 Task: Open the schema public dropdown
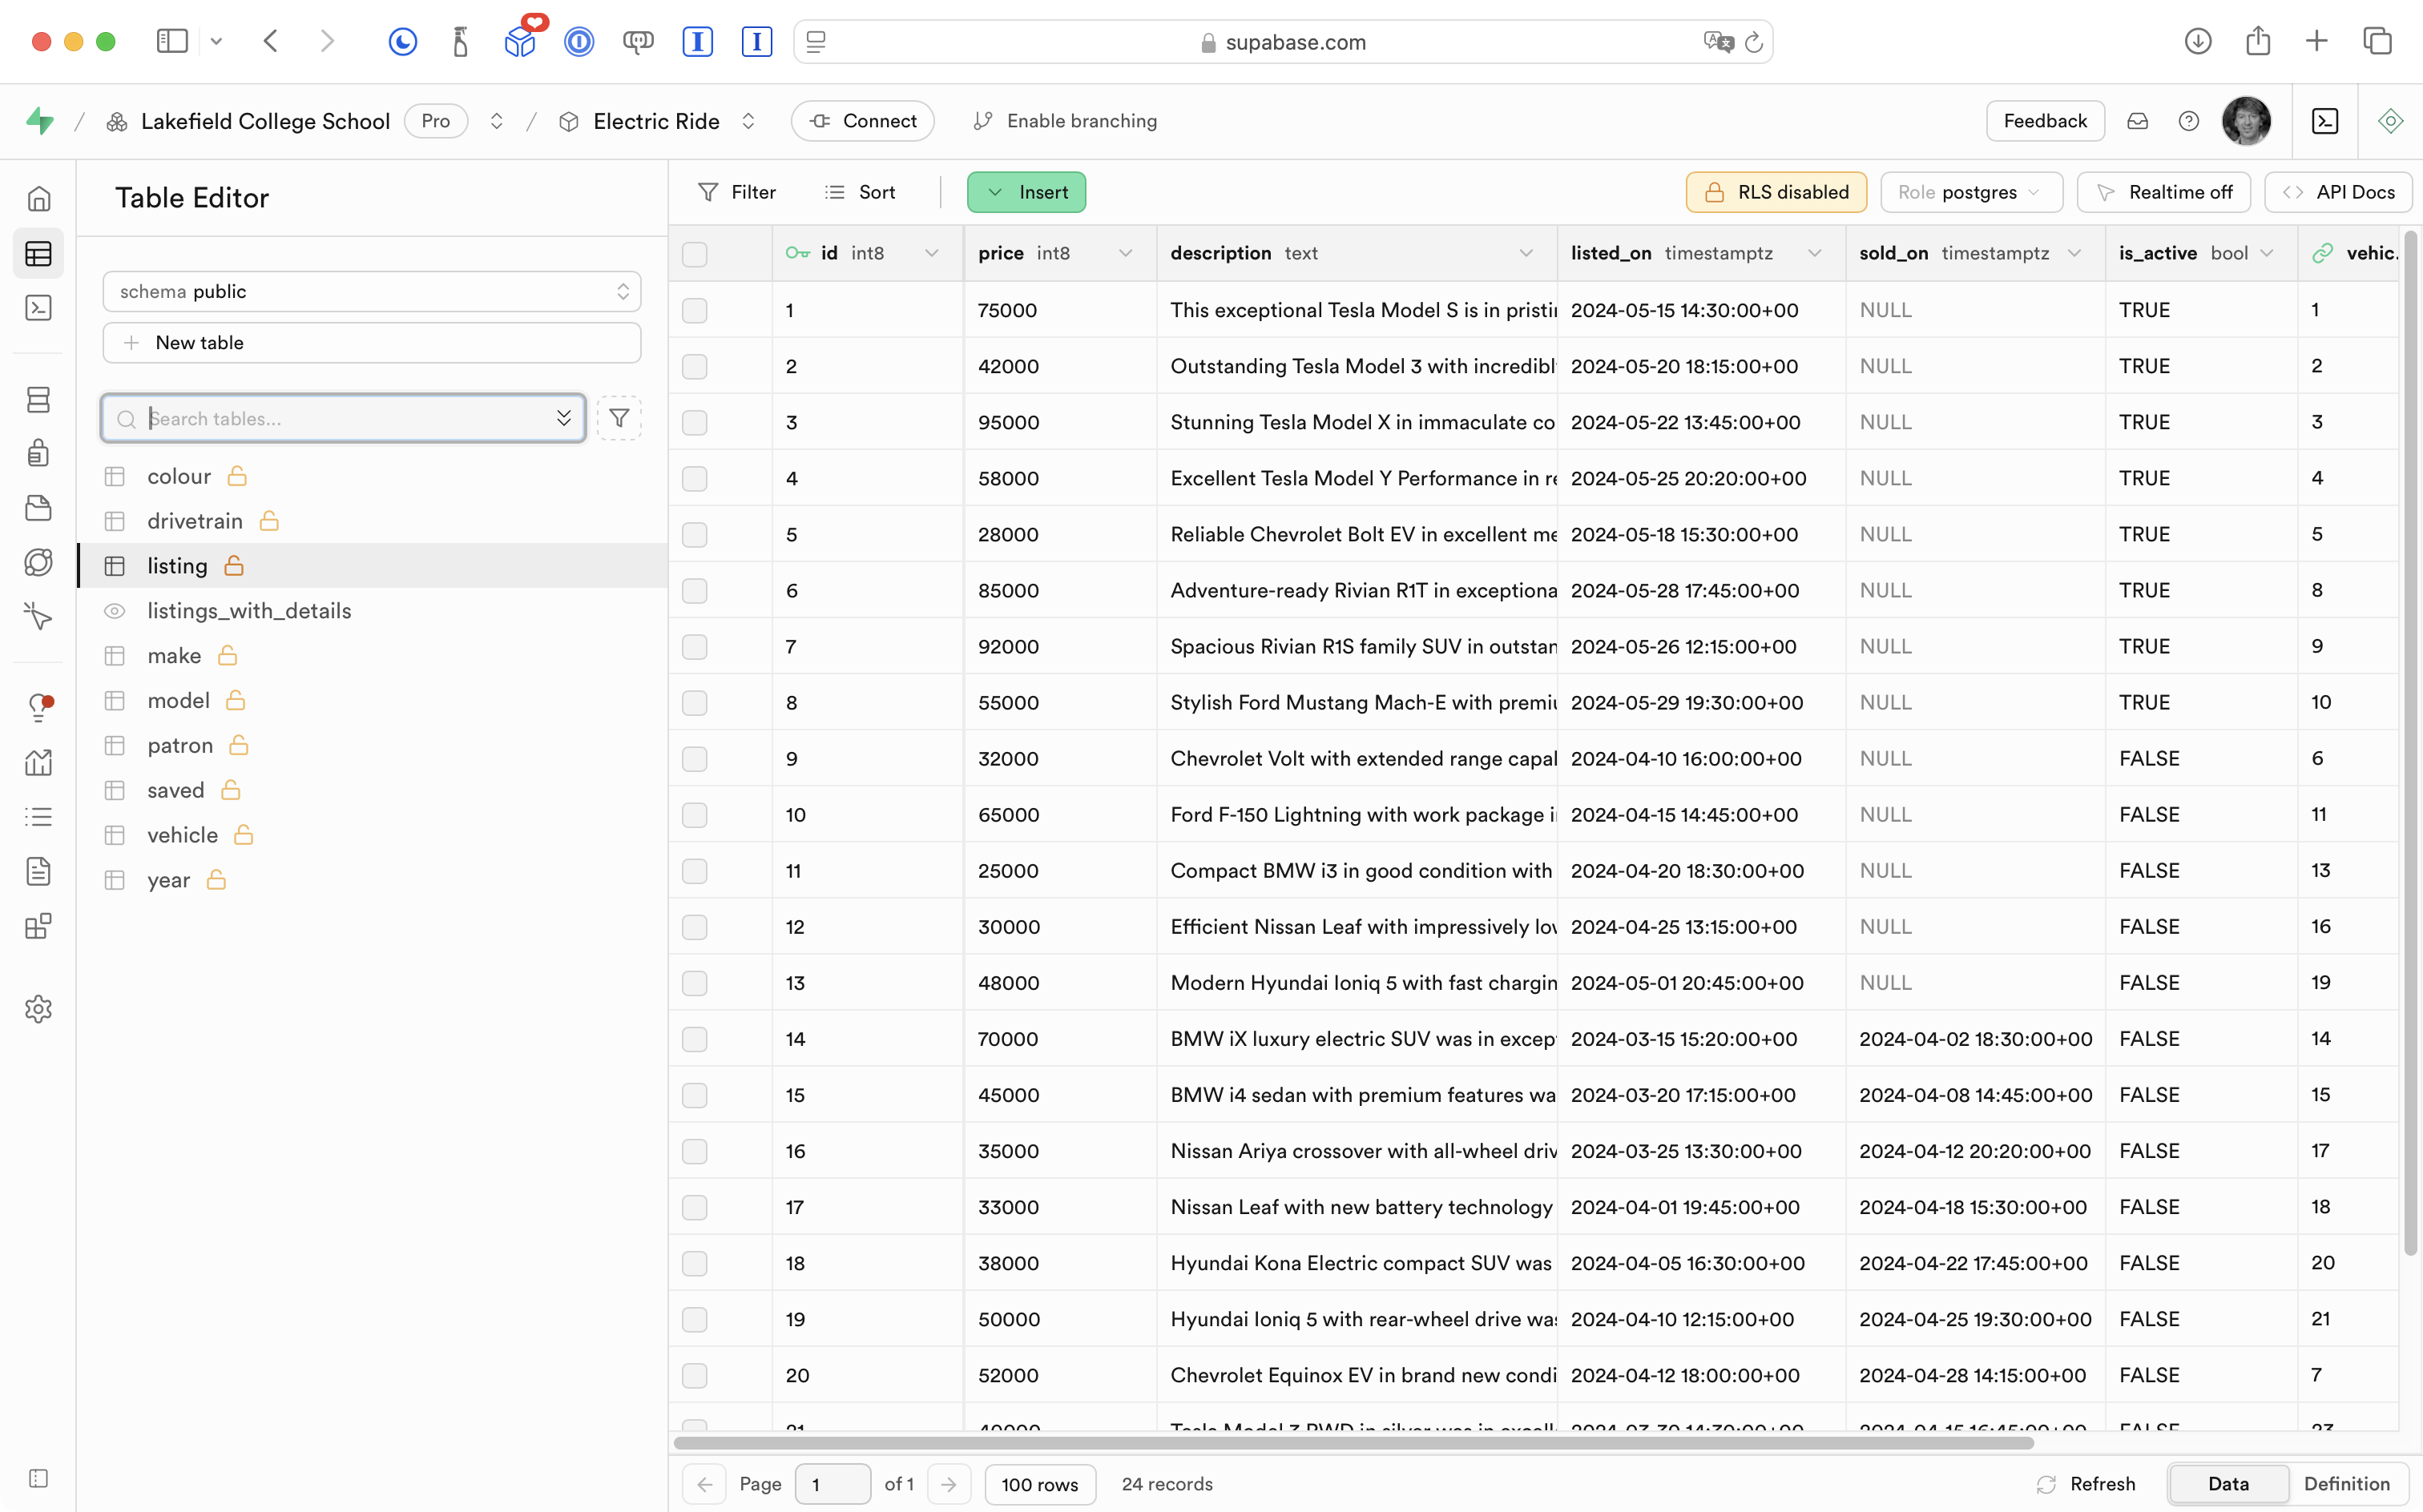(x=371, y=291)
